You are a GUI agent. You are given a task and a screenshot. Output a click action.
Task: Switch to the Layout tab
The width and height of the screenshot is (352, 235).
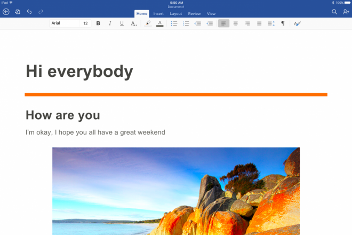(x=175, y=13)
